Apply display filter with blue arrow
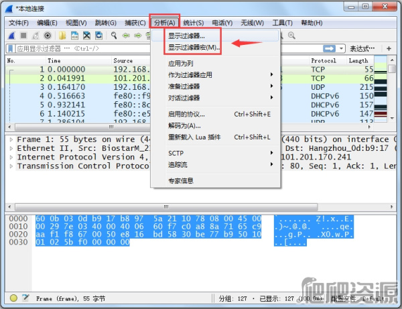 click(329, 48)
